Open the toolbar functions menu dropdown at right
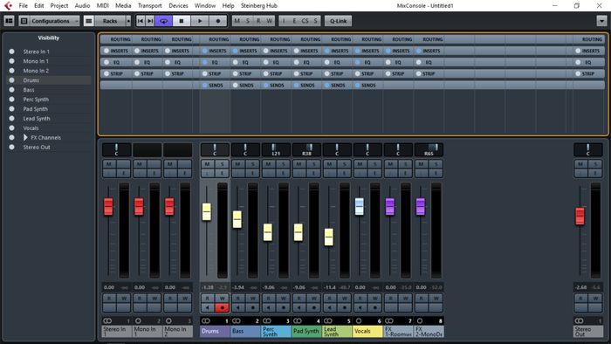 (x=601, y=21)
